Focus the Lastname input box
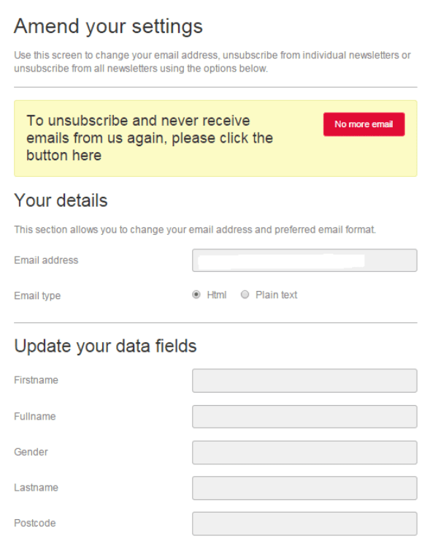This screenshot has width=438, height=544. tap(304, 488)
